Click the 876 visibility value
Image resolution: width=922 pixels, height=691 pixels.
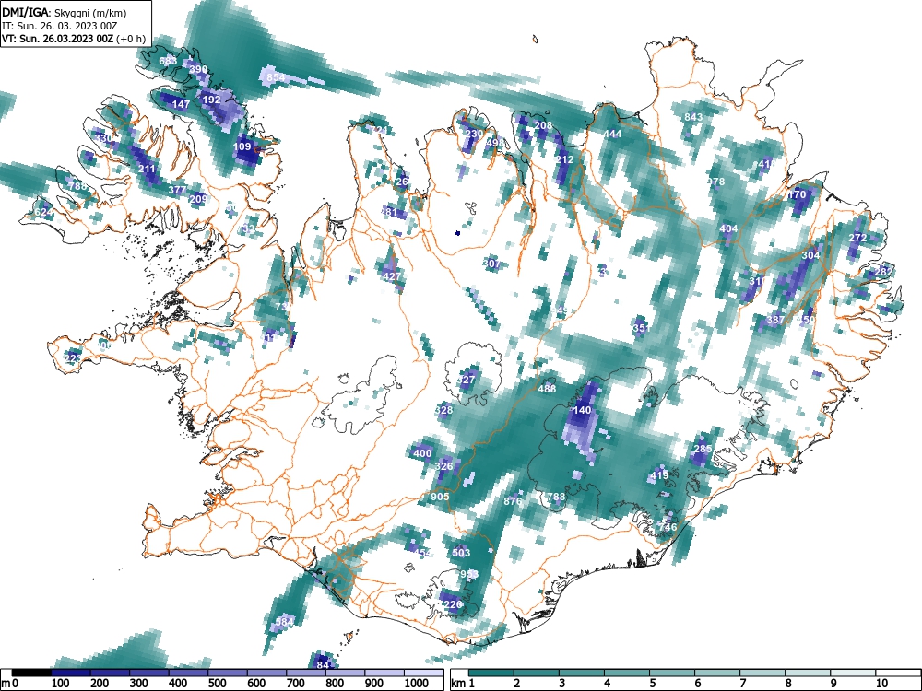(514, 501)
